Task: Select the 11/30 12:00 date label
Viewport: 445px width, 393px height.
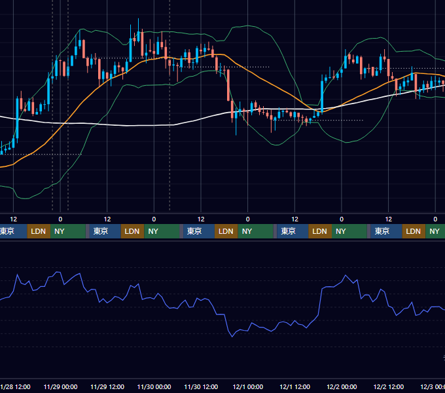Action: (201, 386)
